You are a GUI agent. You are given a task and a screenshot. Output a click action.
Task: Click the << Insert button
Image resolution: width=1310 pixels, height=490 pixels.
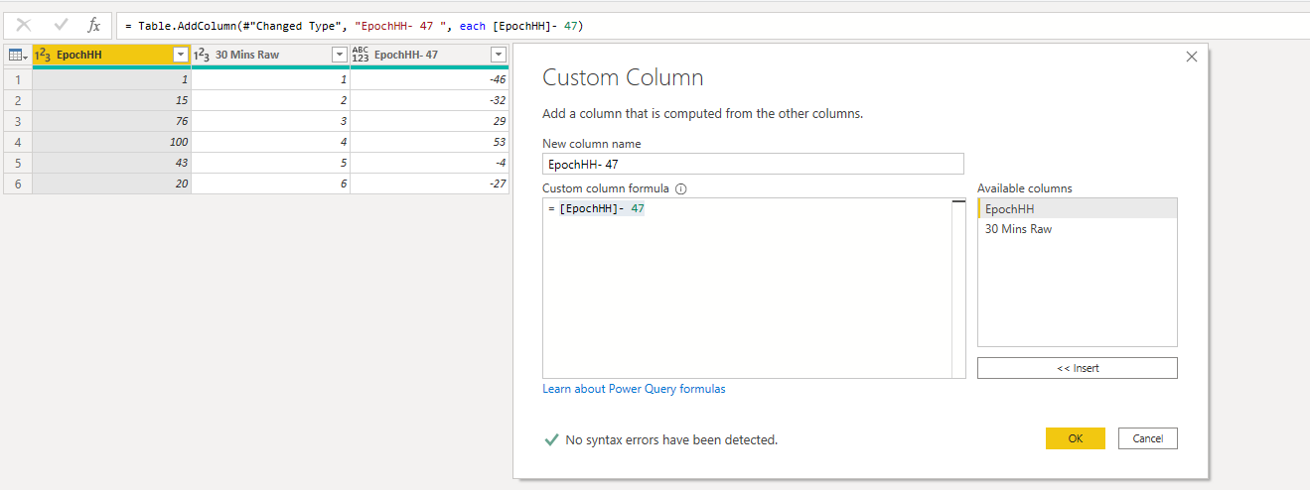(1078, 368)
